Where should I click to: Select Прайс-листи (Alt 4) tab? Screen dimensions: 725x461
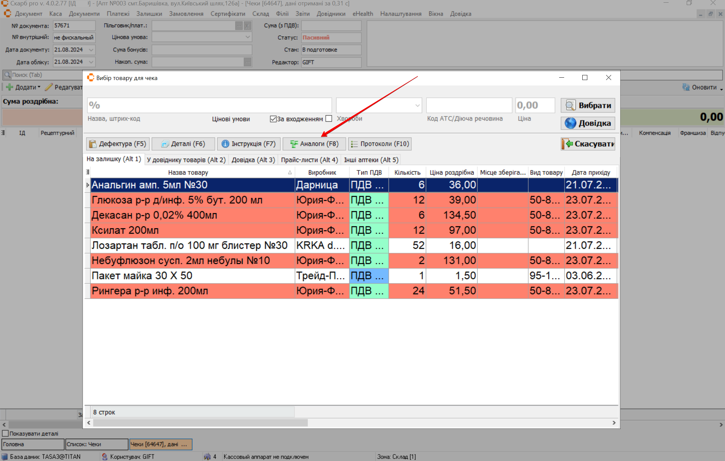[309, 160]
